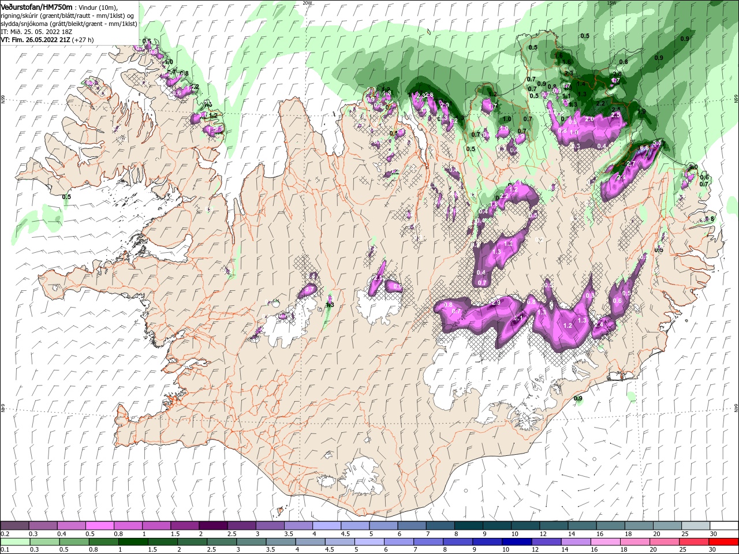Pick the pale lavender snow swatch between 4 and 4.5
This screenshot has height=554, width=739.
327,526
